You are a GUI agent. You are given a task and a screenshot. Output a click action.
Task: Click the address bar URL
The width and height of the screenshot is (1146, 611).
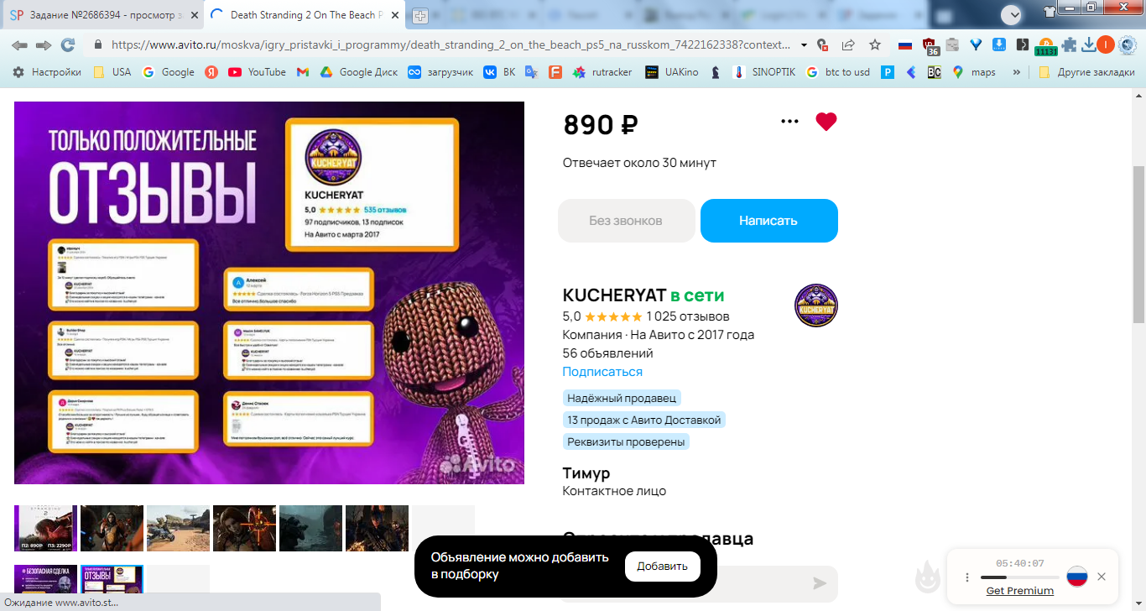[x=451, y=45]
